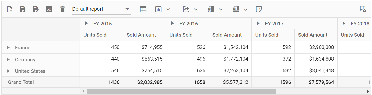Expand the FY 2015 column
The height and width of the screenshot is (95, 372).
point(87,23)
